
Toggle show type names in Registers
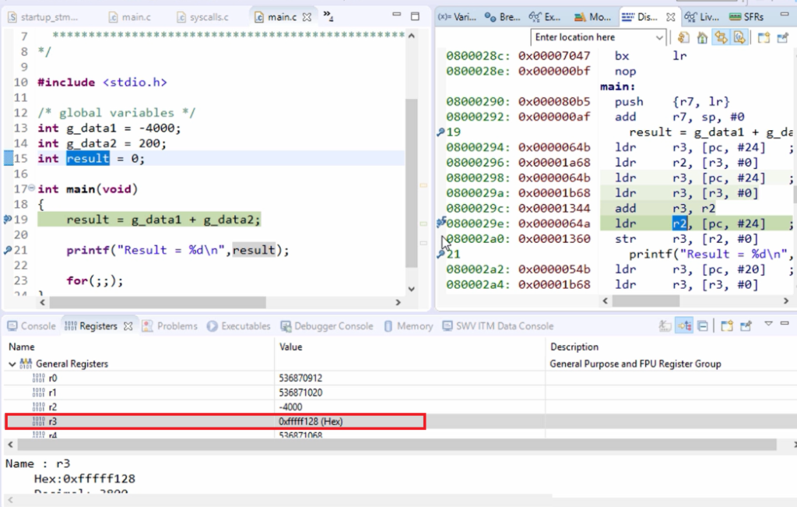(665, 326)
